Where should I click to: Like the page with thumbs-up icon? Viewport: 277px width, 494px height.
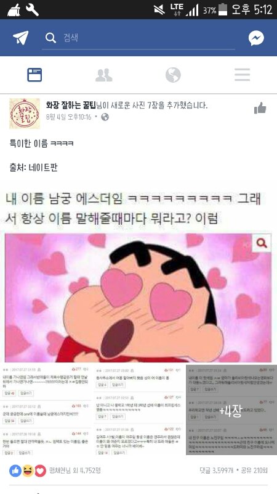tap(260, 108)
